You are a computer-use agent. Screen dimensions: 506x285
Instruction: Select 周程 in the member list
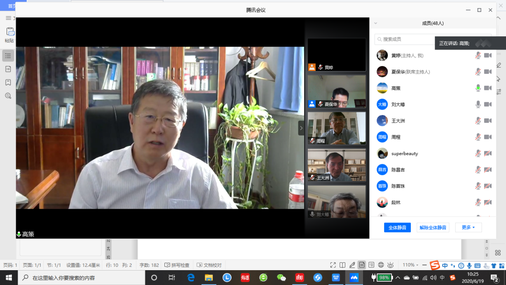396,137
